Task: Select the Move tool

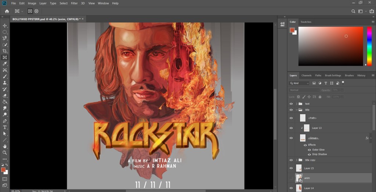Action: point(5,25)
